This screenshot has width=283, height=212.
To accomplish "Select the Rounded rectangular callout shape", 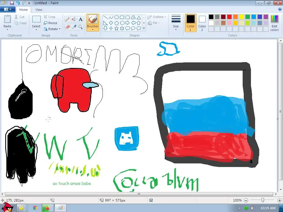I will pos(128,28).
